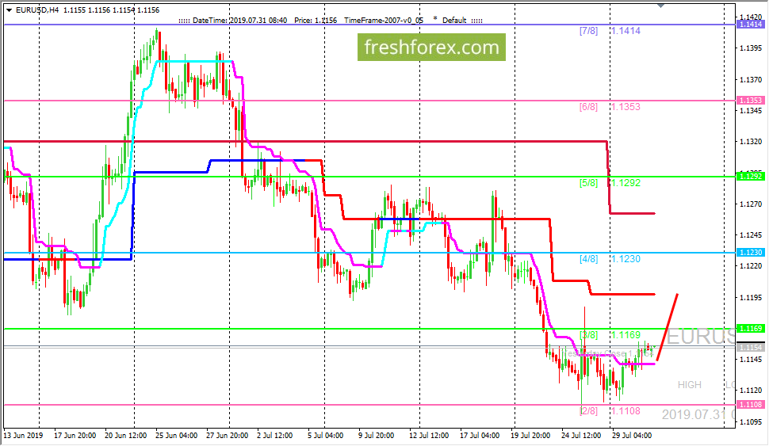Image resolution: width=769 pixels, height=446 pixels.
Task: Select the EURUSD,H4 chart title text
Action: [x=37, y=10]
